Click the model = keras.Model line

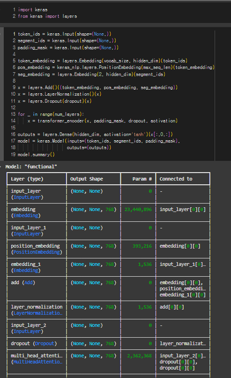[x=99, y=141]
